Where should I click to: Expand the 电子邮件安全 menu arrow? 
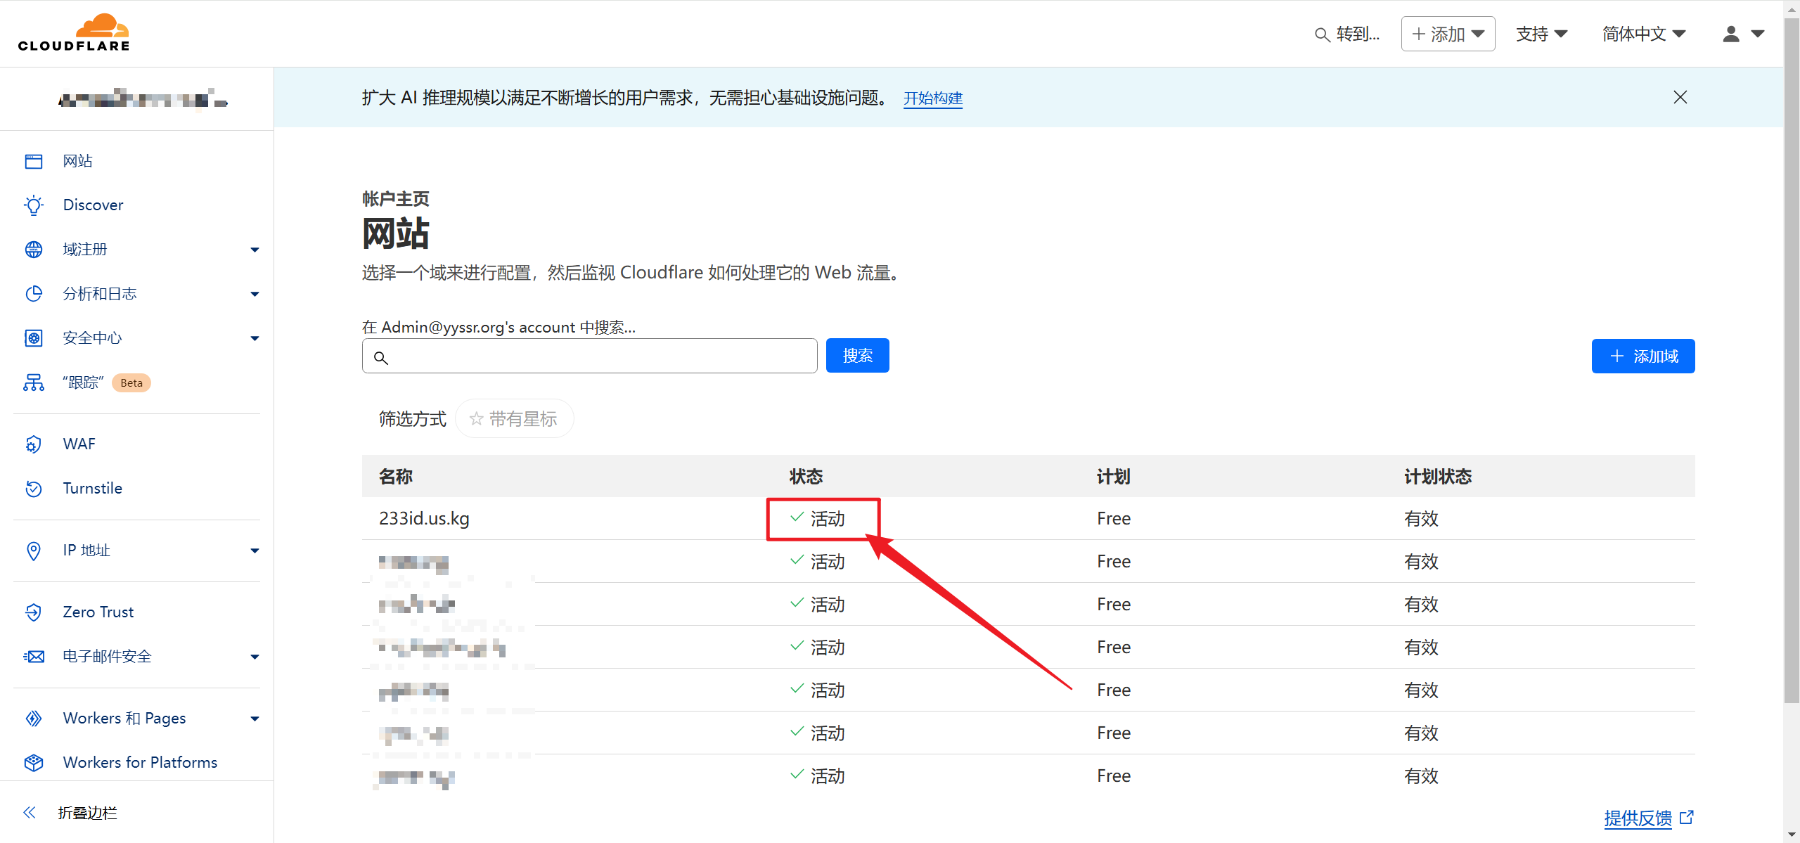[255, 657]
